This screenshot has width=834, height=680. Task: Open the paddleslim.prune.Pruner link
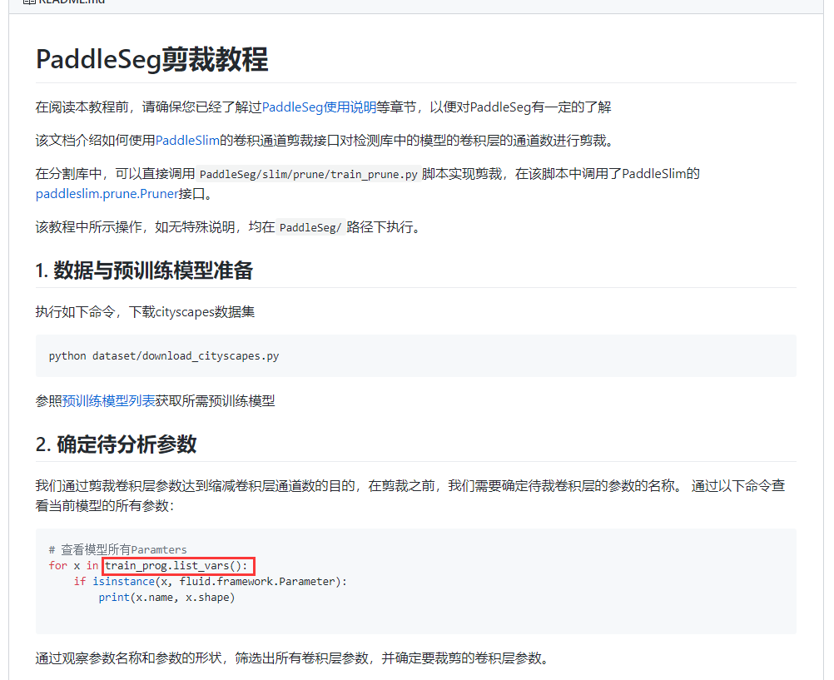point(107,194)
